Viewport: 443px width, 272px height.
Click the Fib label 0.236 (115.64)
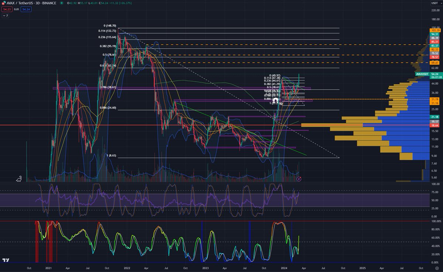[107, 37]
